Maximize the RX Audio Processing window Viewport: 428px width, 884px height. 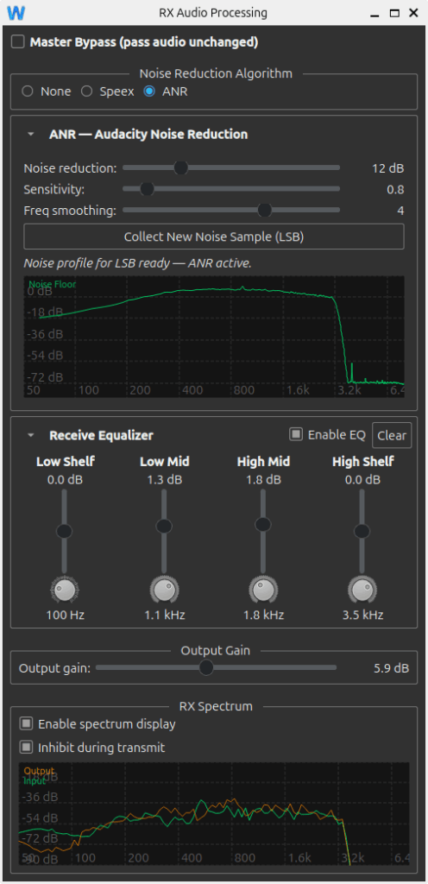394,12
